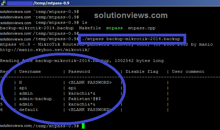This screenshot has height=130, width=220.
Task: Click the 'User comment' column header
Action: pos(188,71)
